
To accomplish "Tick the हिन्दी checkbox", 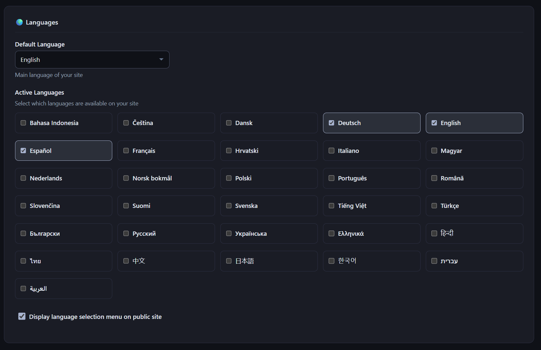I will click(434, 233).
